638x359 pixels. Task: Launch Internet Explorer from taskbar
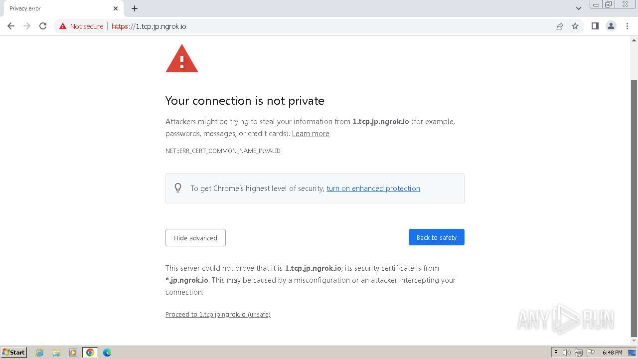[x=40, y=353]
